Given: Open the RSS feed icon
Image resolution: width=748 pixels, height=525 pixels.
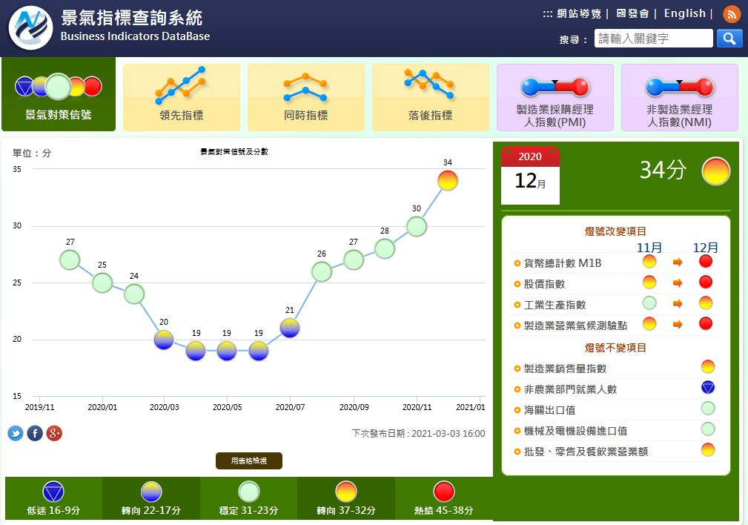Looking at the screenshot, I should [732, 14].
